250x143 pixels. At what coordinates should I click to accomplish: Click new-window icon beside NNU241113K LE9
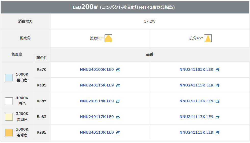(x=217, y=133)
